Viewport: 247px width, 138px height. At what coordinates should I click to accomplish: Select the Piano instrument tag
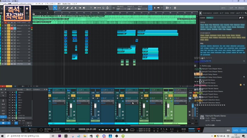202,35
